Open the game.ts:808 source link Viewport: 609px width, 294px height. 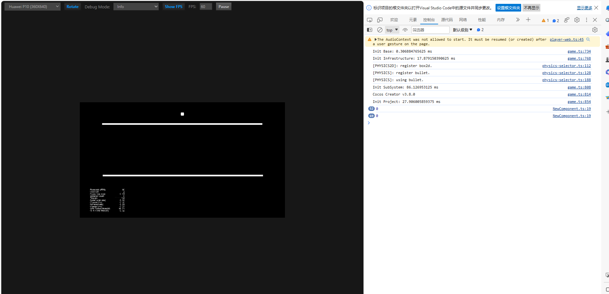579,87
